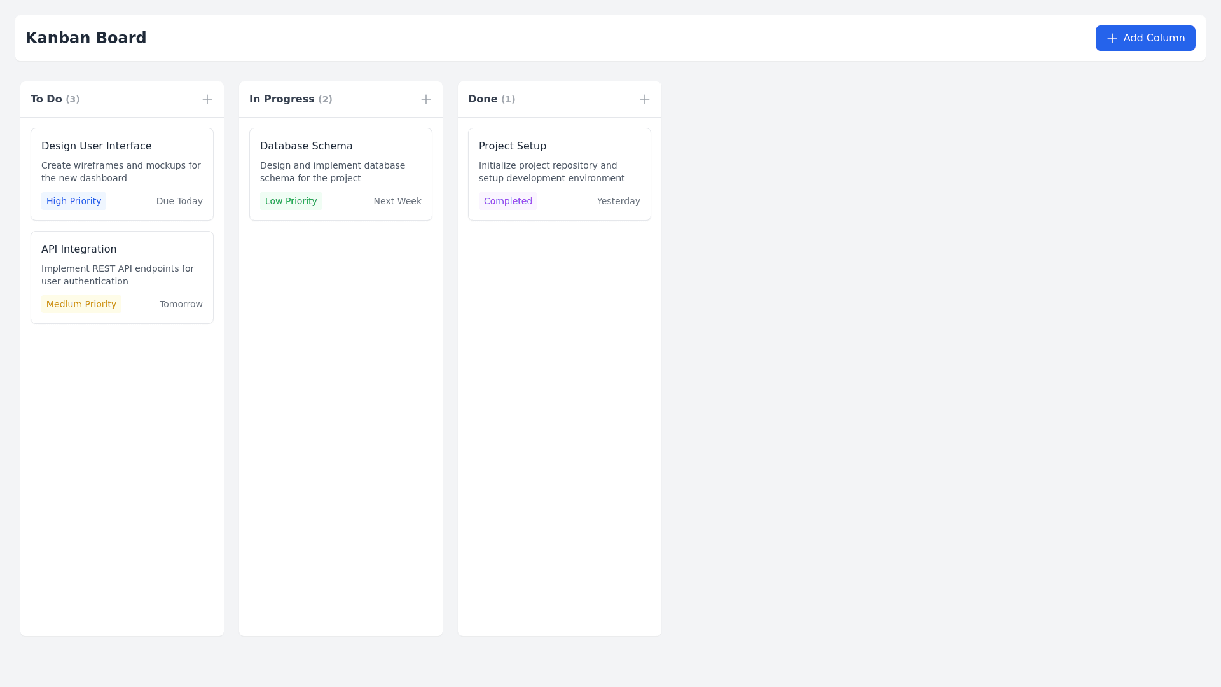Click the Kanban Board page title
This screenshot has width=1221, height=687.
tap(86, 38)
